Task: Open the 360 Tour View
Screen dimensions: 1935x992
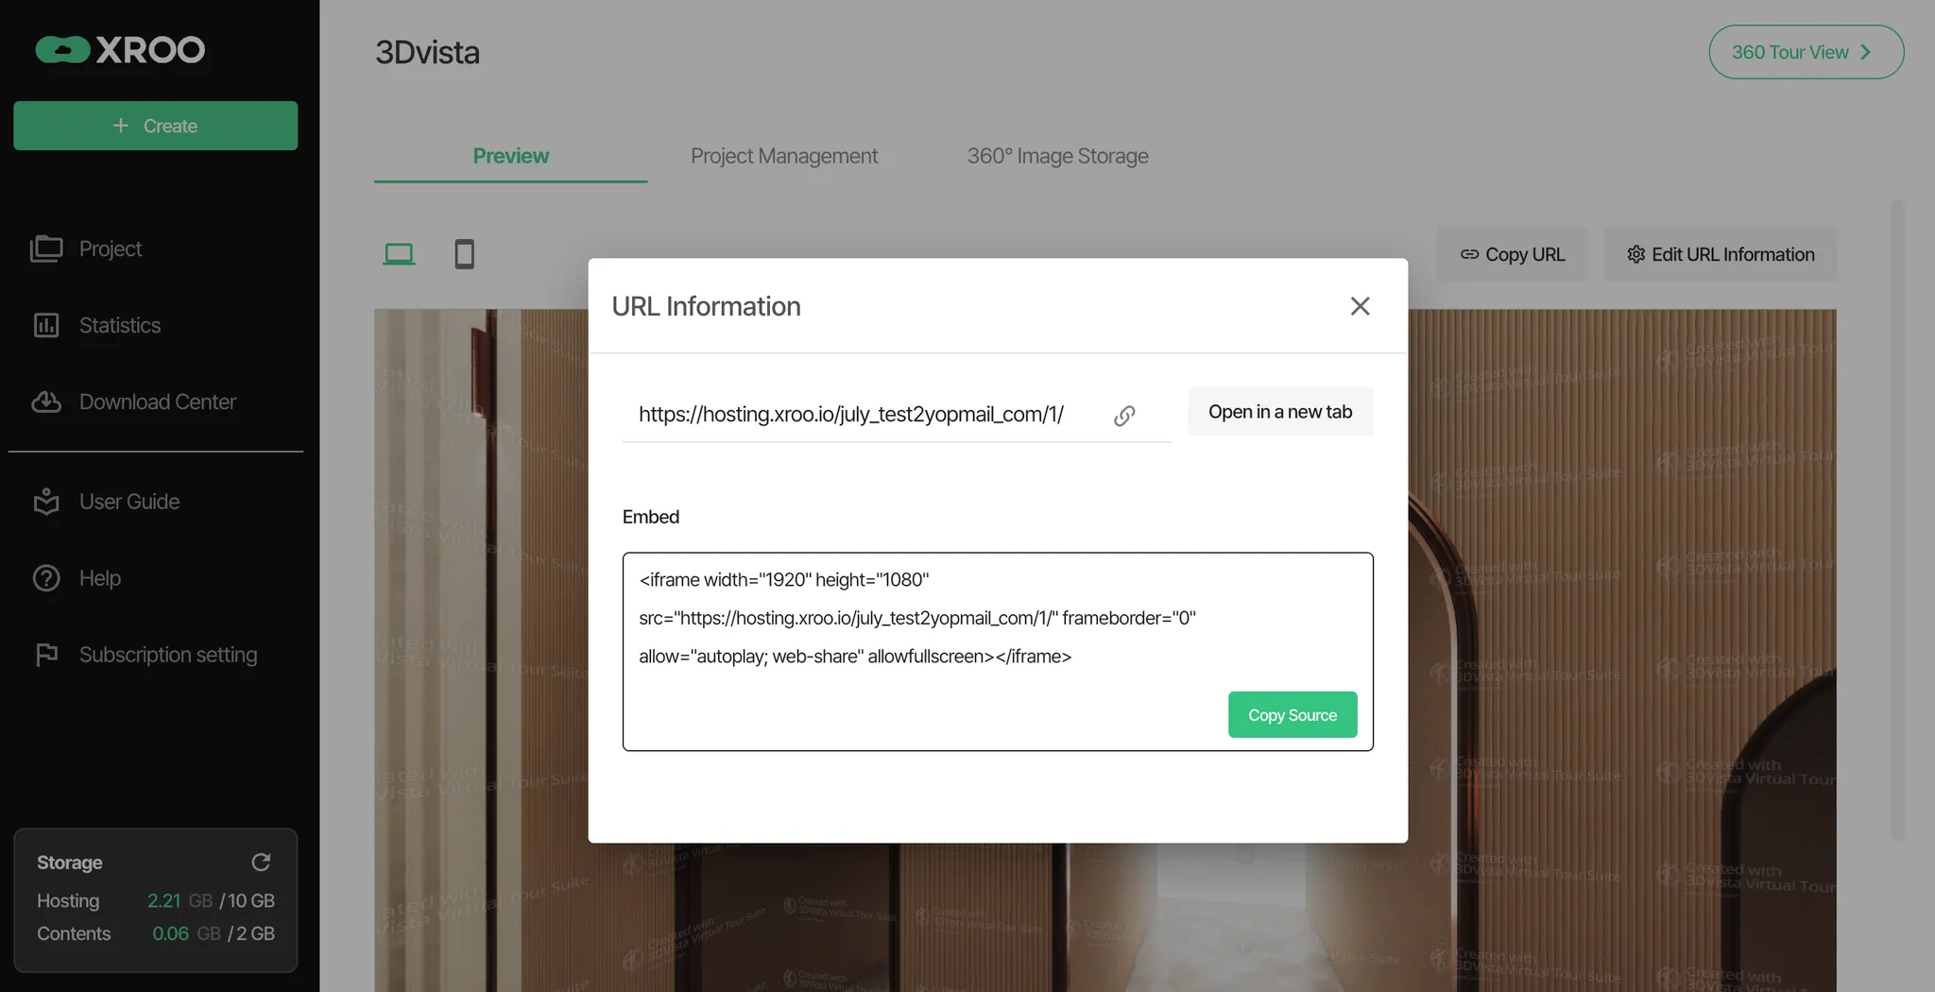Action: [1806, 52]
